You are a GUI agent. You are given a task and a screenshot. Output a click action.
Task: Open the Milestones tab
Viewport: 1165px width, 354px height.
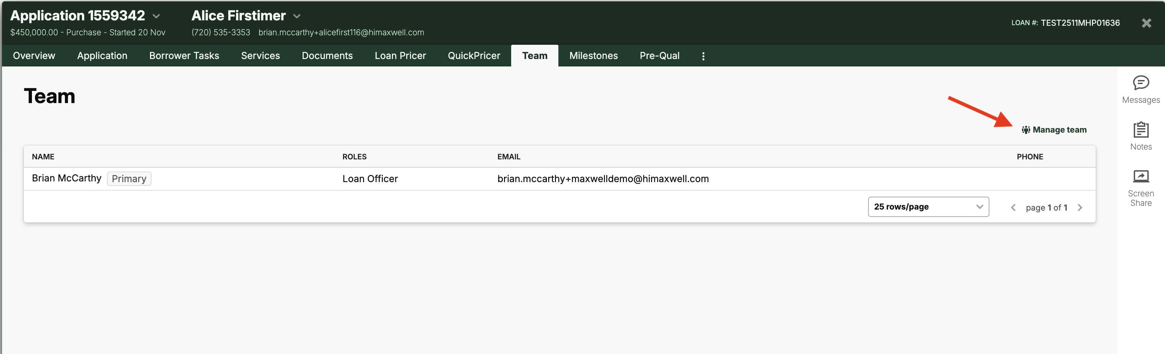pos(593,56)
